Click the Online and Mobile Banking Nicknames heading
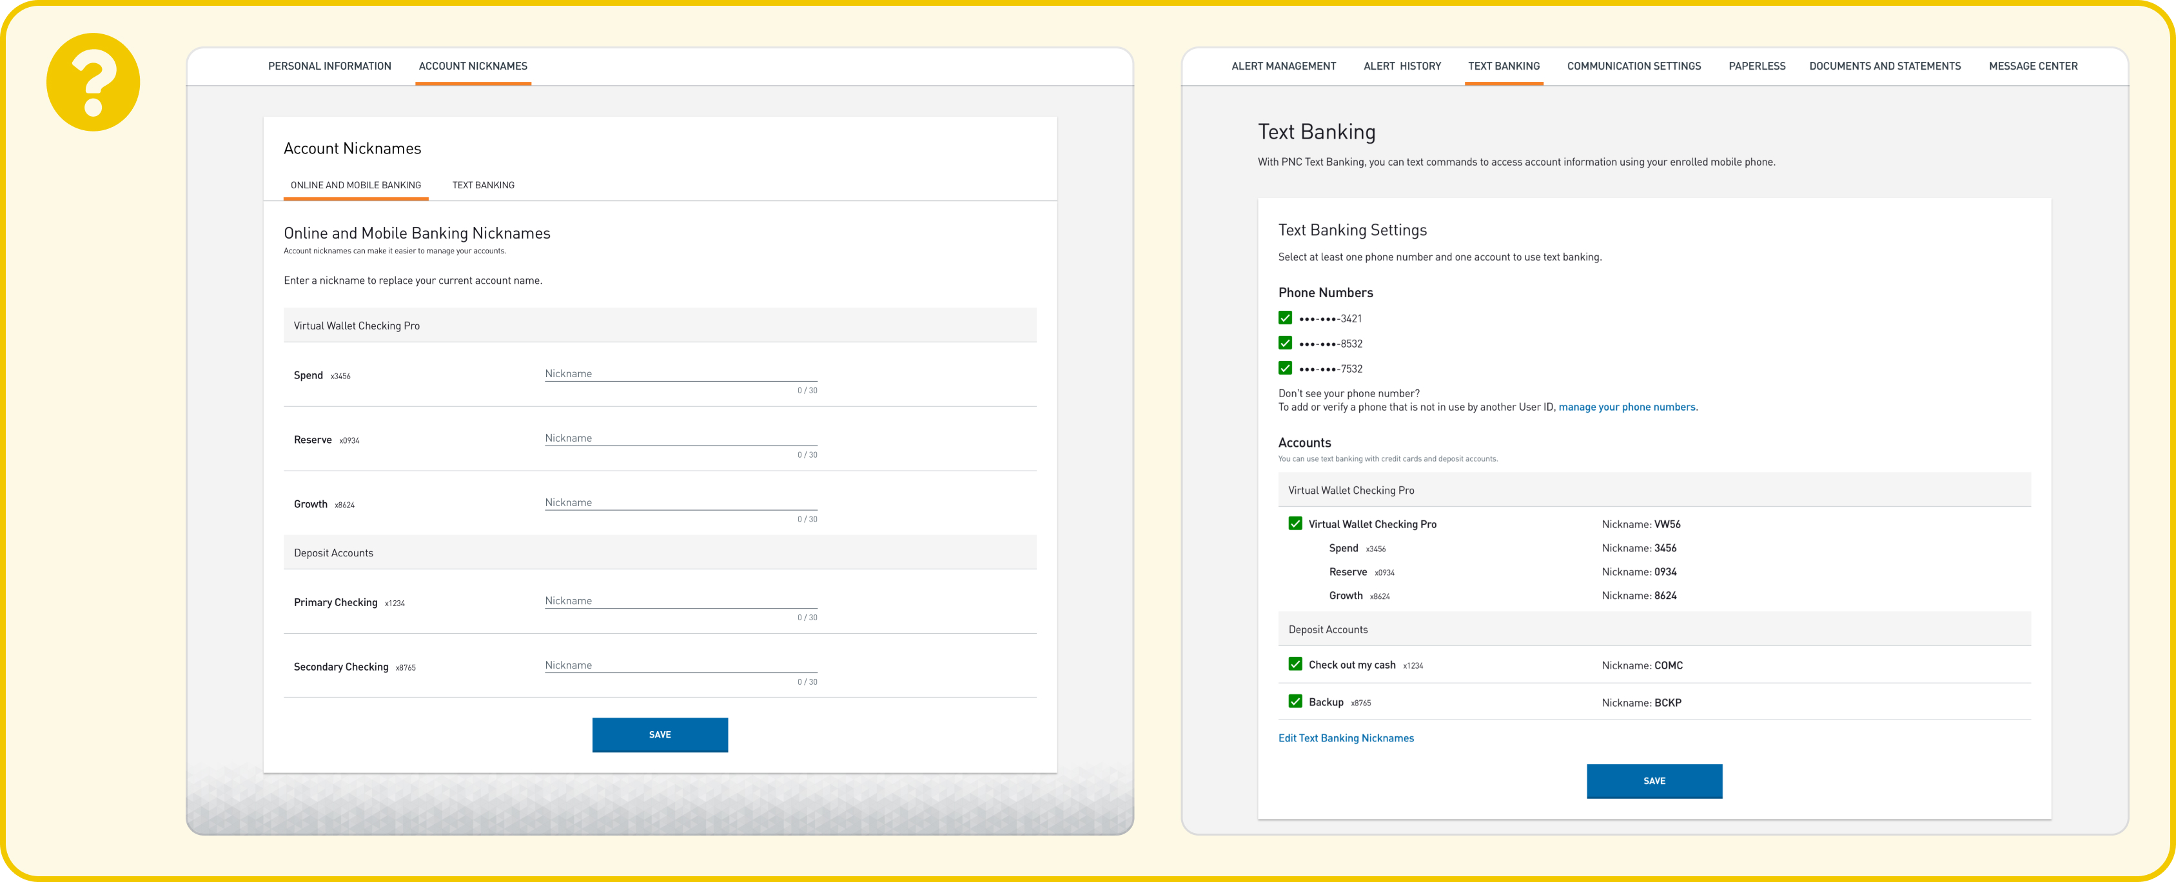2176x882 pixels. 417,233
